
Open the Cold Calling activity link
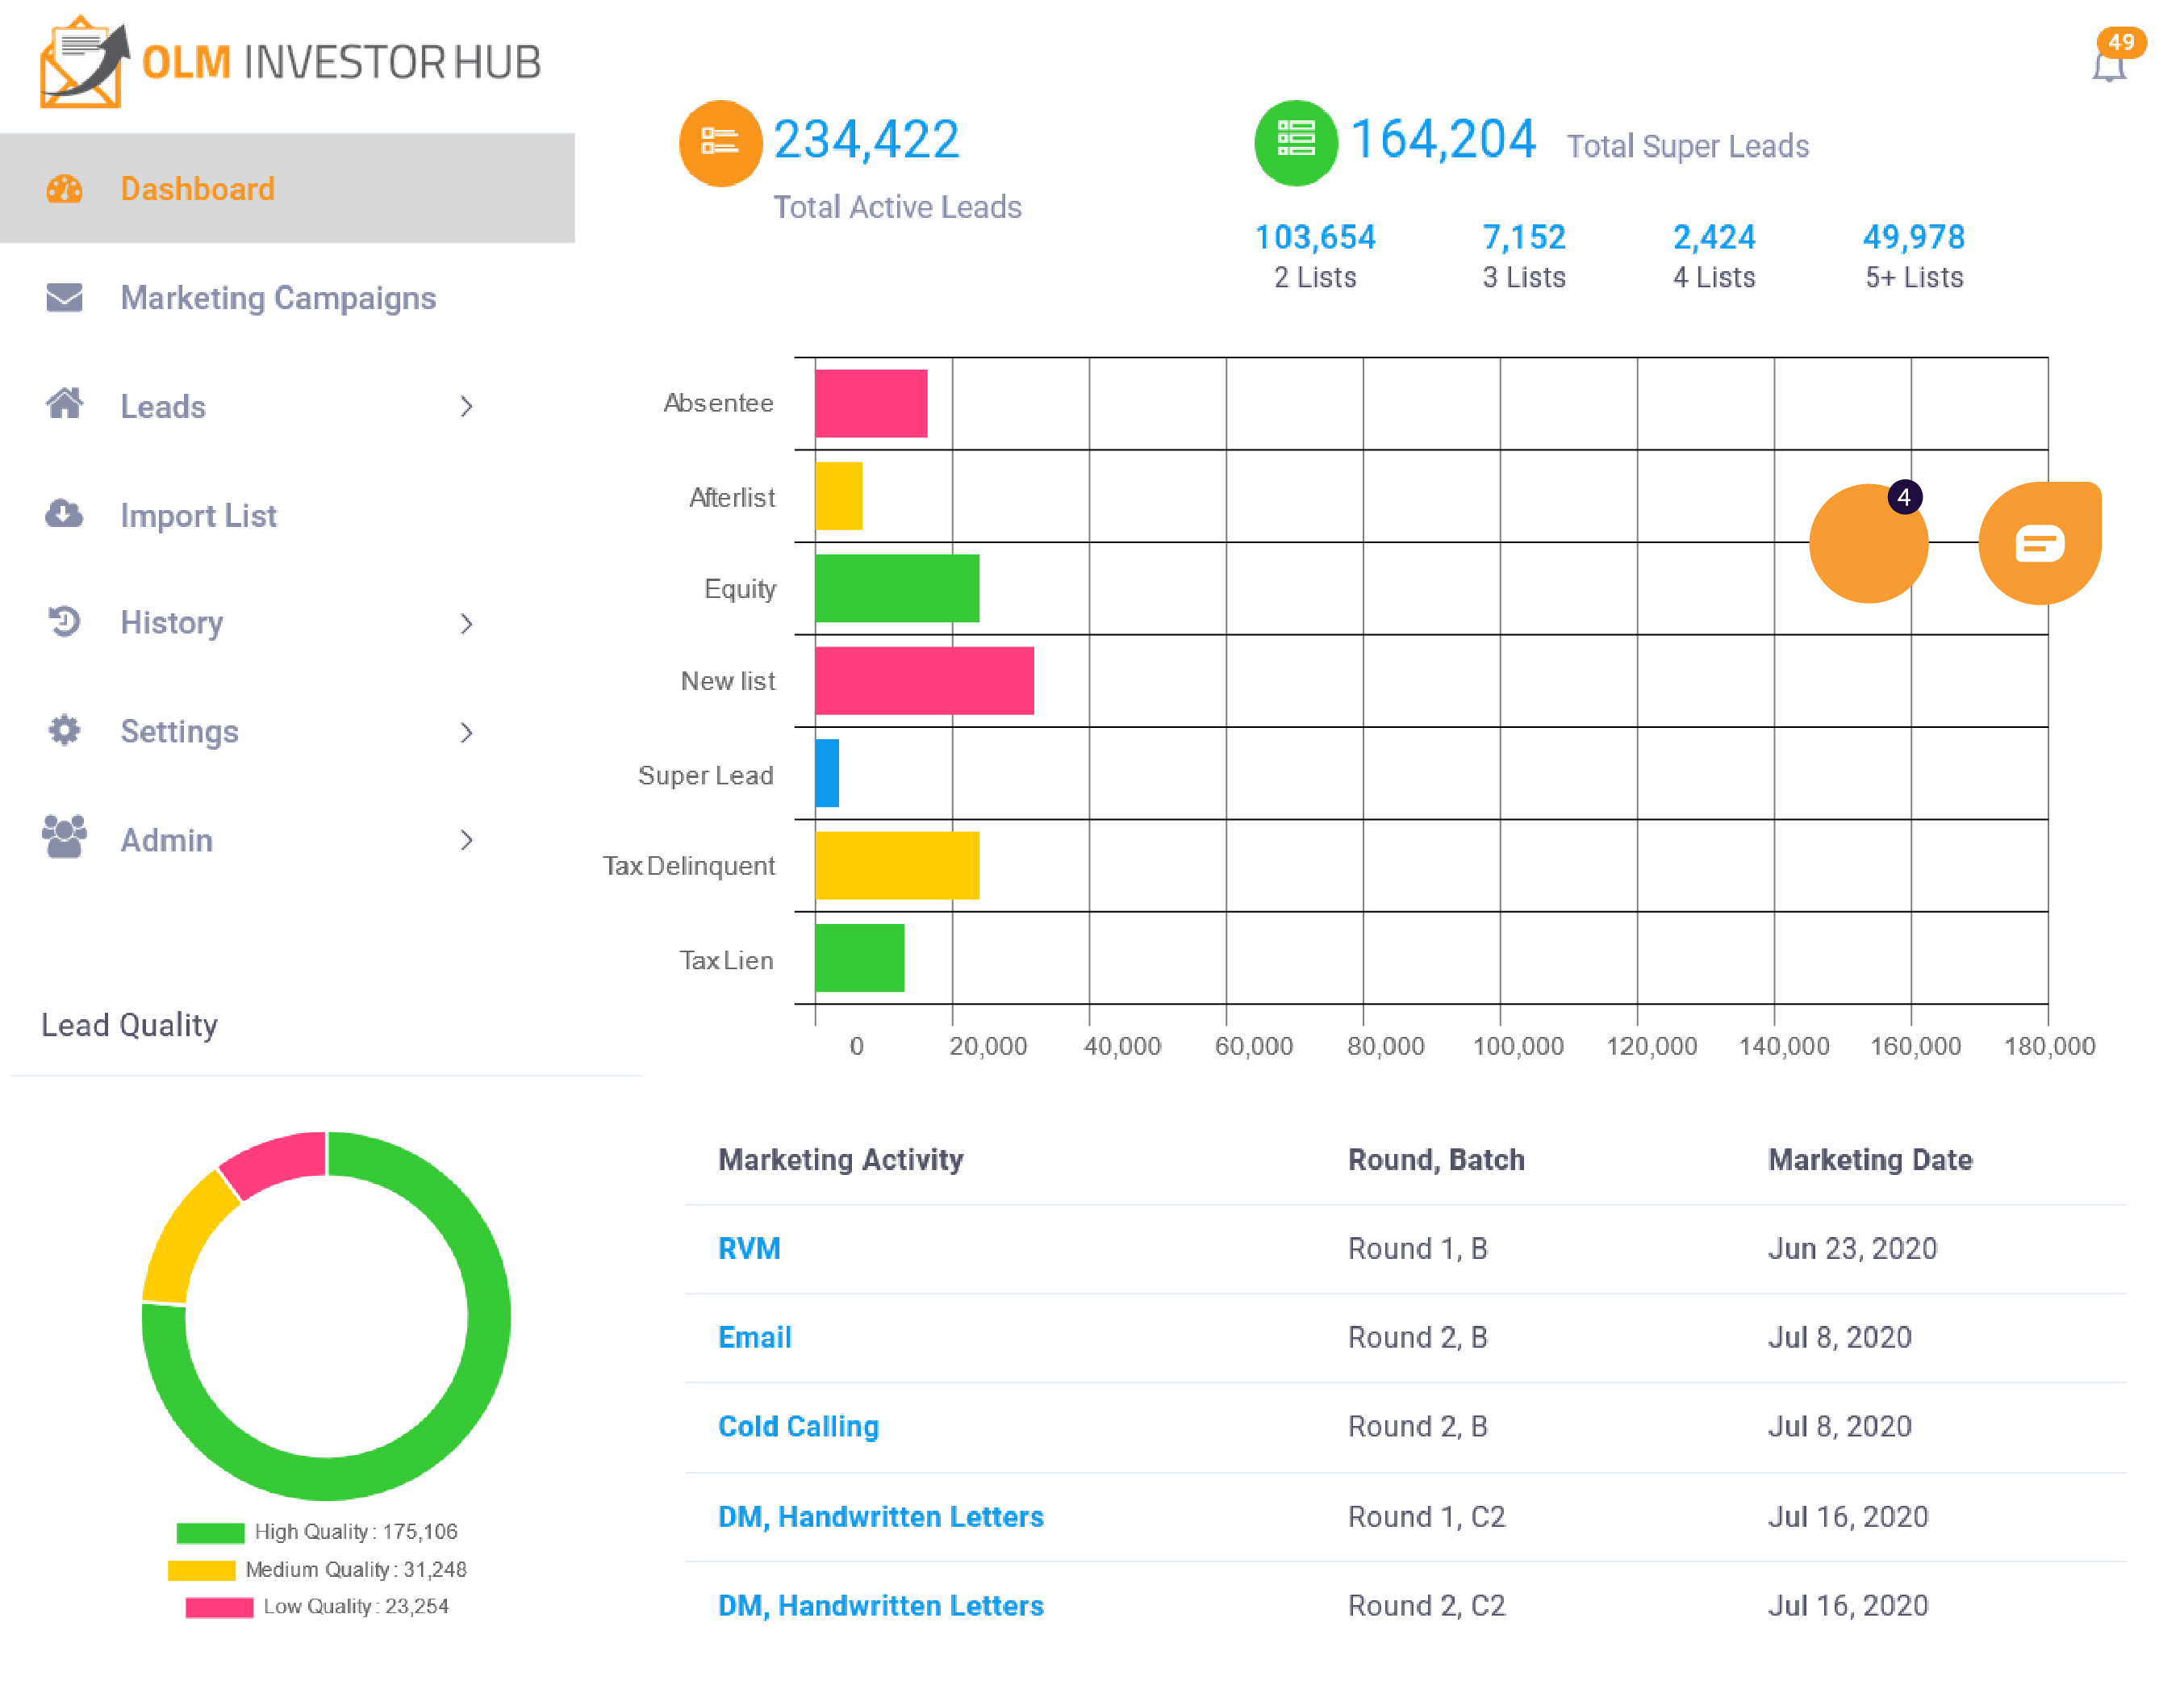[798, 1426]
